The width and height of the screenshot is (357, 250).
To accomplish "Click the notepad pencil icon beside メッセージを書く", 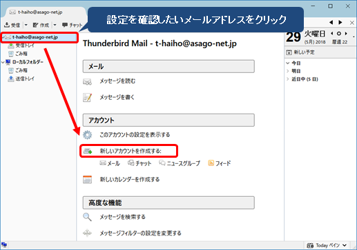I will pyautogui.click(x=87, y=97).
